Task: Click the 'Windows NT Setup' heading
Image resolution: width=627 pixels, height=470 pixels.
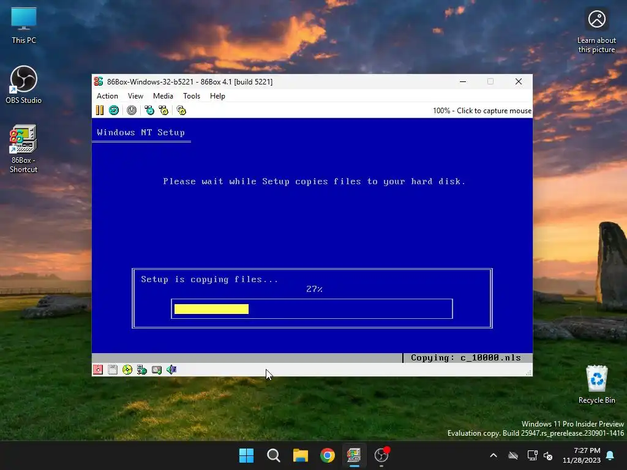Action: tap(141, 132)
